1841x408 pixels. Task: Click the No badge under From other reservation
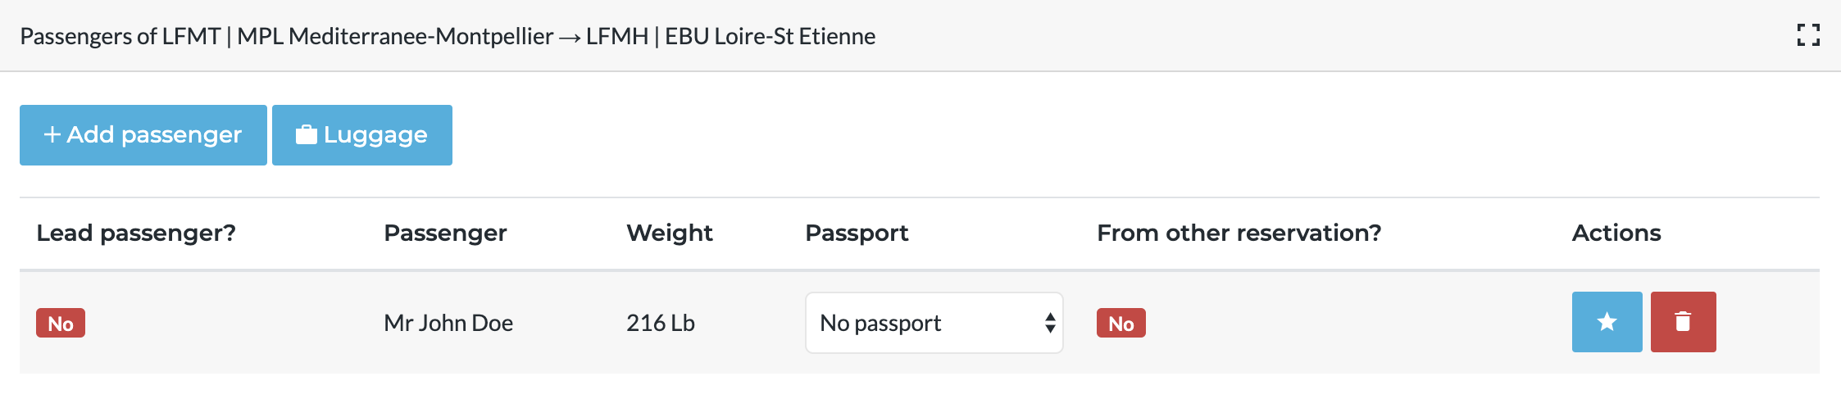pyautogui.click(x=1121, y=324)
